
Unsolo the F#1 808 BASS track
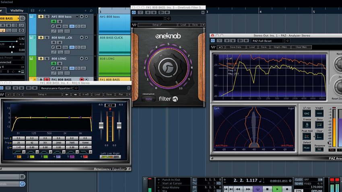(x=47, y=80)
